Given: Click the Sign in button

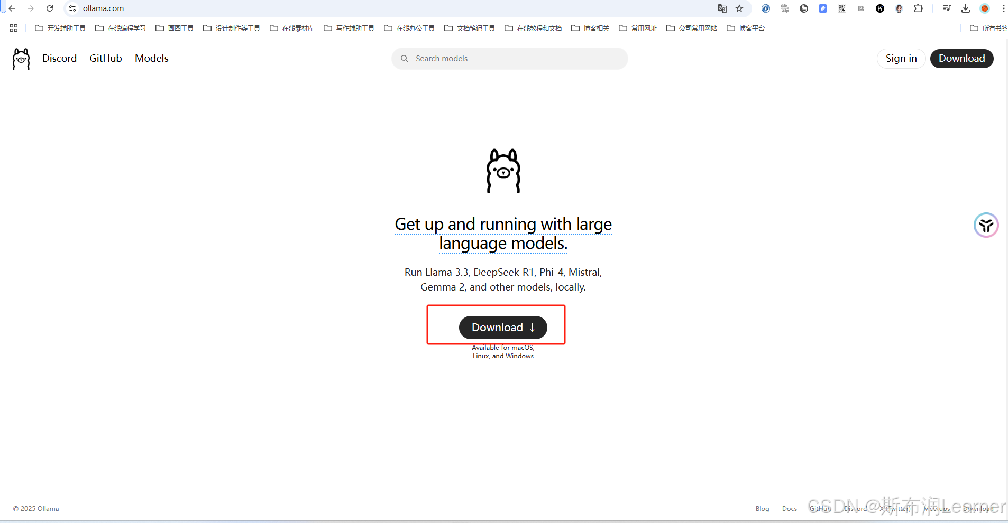Looking at the screenshot, I should [901, 59].
